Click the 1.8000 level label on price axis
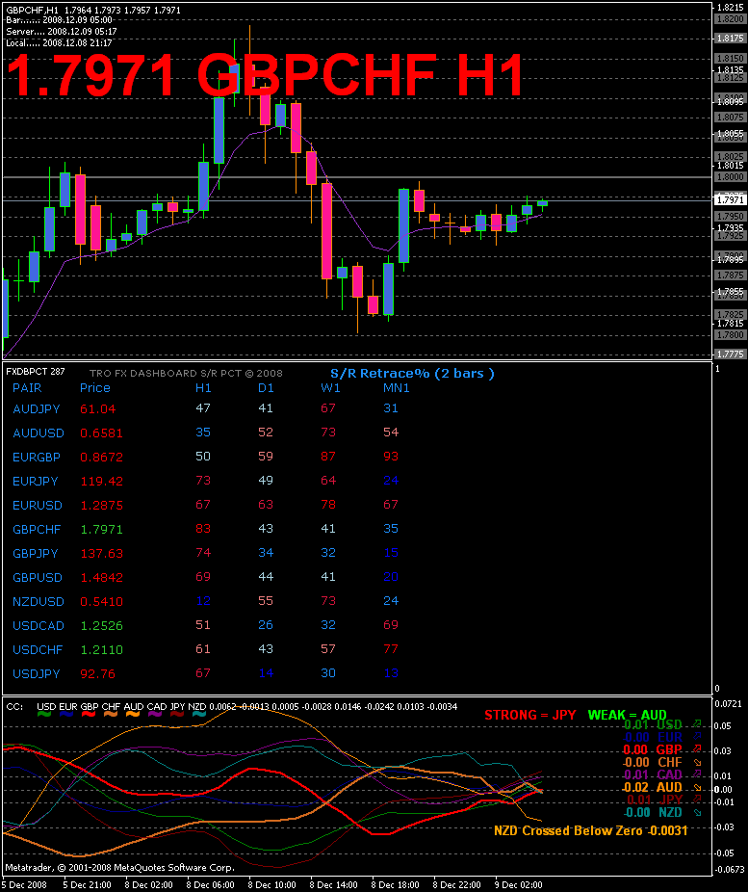This screenshot has width=748, height=892. point(730,177)
